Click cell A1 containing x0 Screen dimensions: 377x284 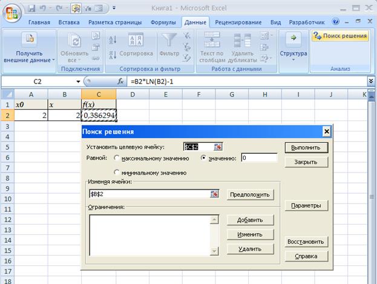pos(31,104)
